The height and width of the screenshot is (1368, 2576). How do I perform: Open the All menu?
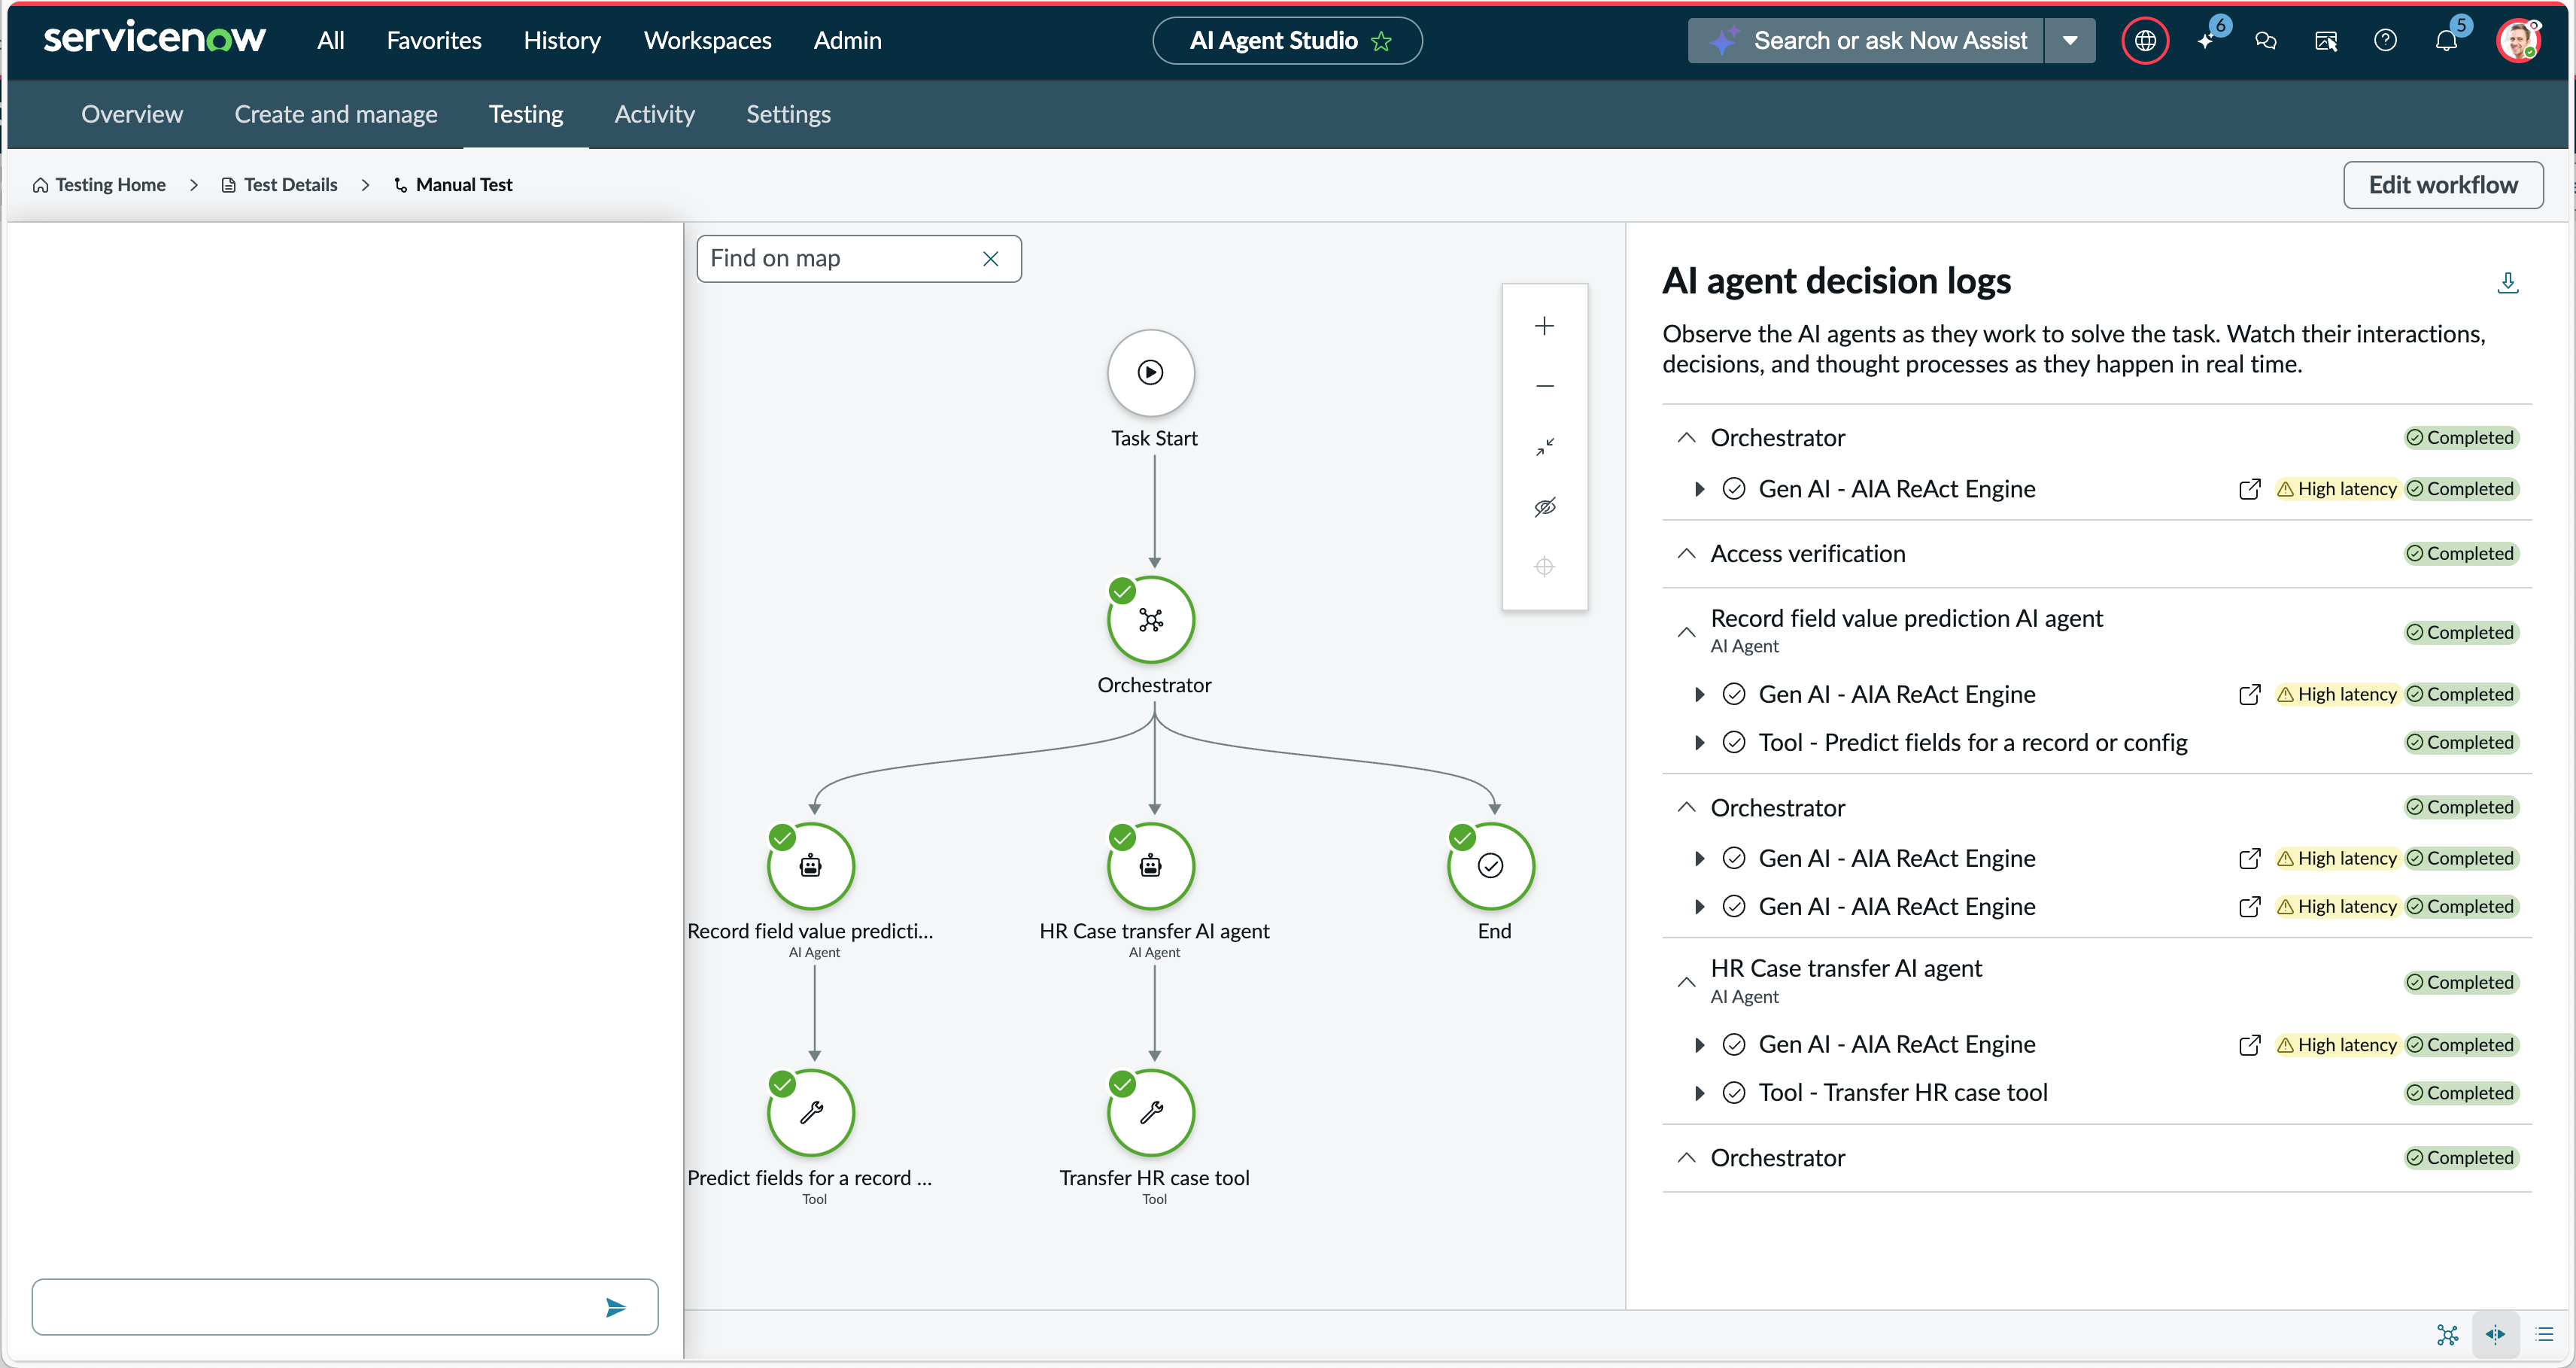pyautogui.click(x=331, y=41)
